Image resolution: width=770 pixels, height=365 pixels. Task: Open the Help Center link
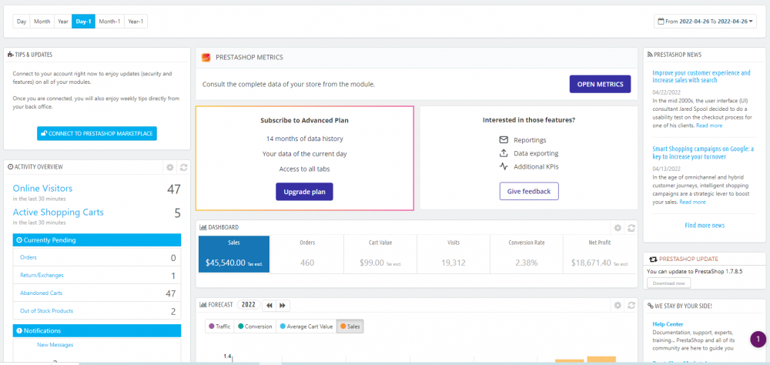[x=668, y=323]
